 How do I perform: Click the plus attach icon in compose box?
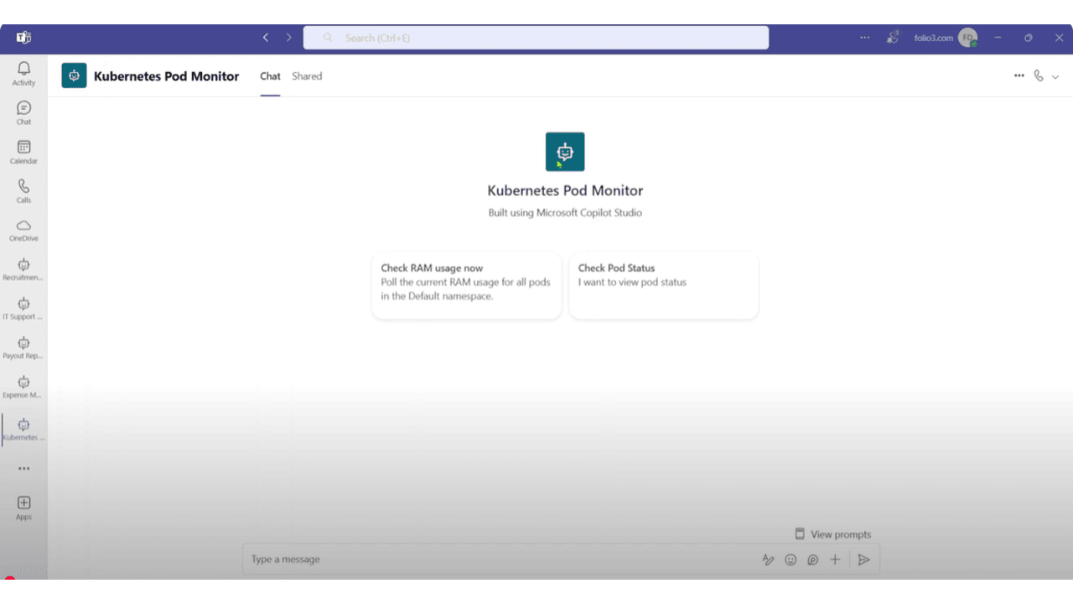tap(835, 560)
